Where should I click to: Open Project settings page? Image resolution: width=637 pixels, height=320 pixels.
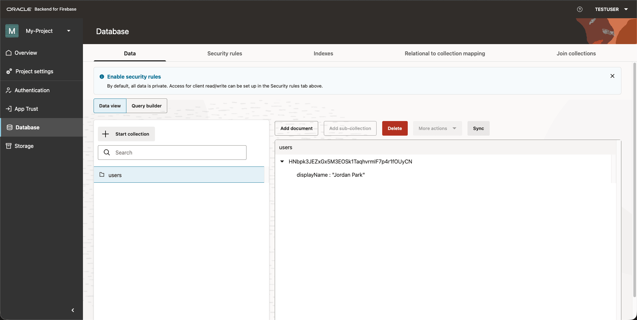[41, 71]
